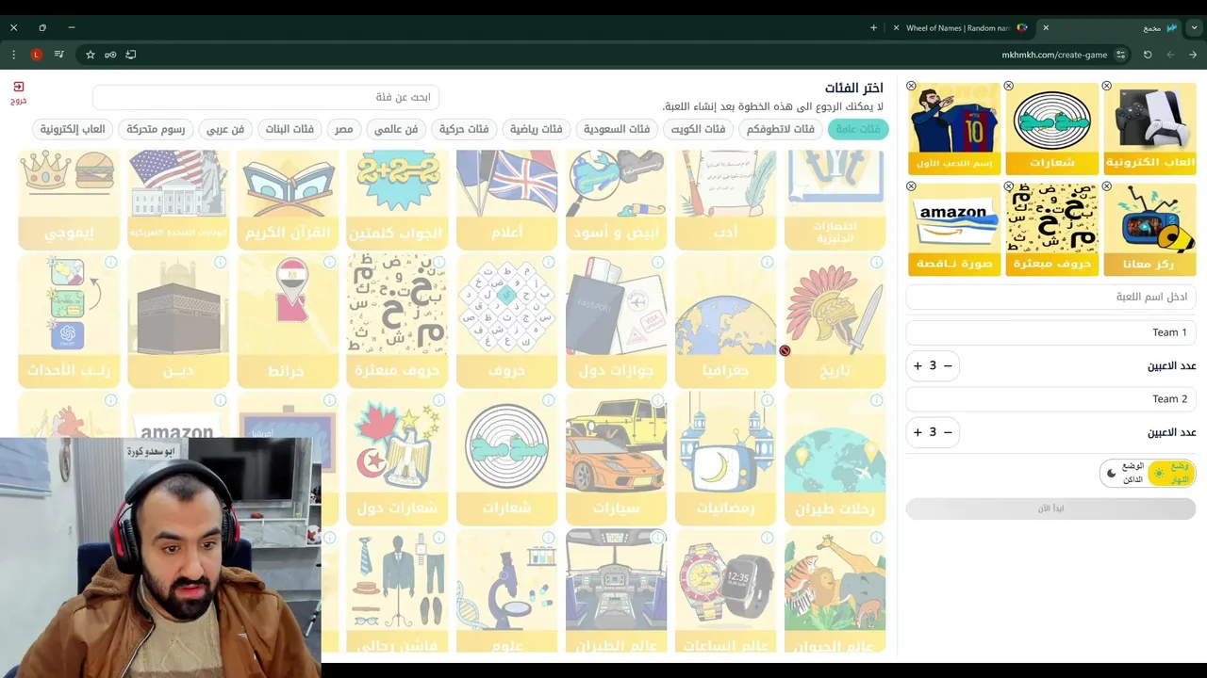The image size is (1207, 678).
Task: Remove selected شعارات category from sidebar
Action: (x=1009, y=86)
